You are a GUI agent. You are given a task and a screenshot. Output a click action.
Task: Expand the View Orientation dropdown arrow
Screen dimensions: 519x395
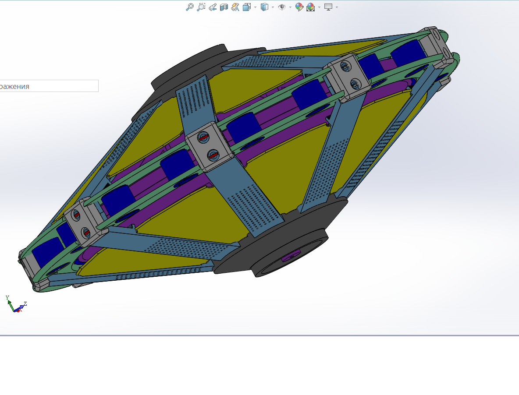click(x=255, y=7)
